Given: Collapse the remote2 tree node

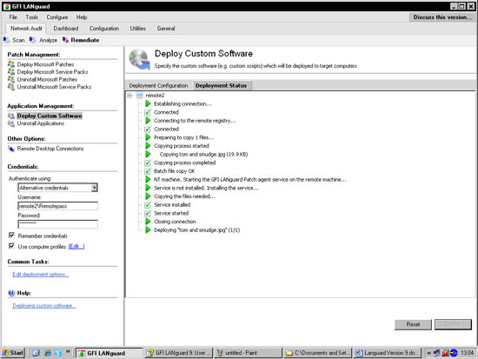Looking at the screenshot, I should click(x=129, y=96).
